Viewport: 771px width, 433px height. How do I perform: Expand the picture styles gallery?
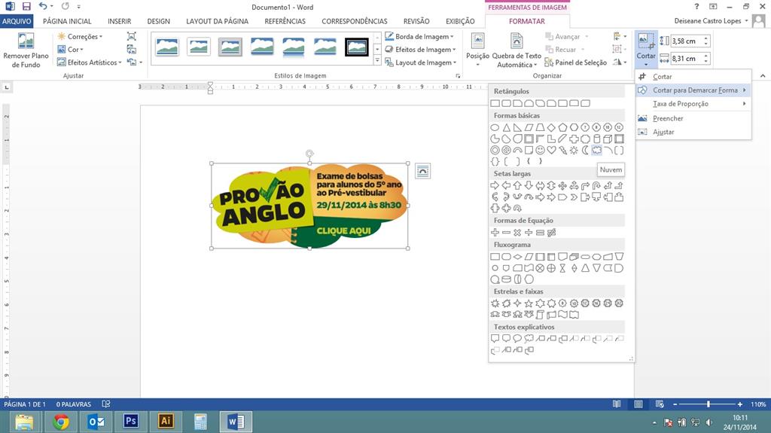[377, 60]
